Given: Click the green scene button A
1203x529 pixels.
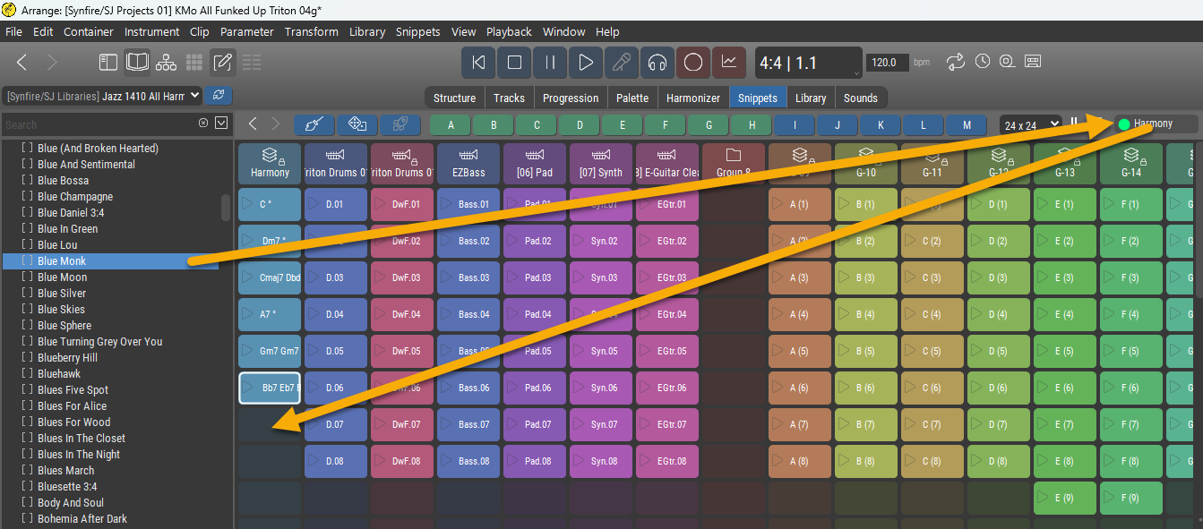Looking at the screenshot, I should point(451,125).
